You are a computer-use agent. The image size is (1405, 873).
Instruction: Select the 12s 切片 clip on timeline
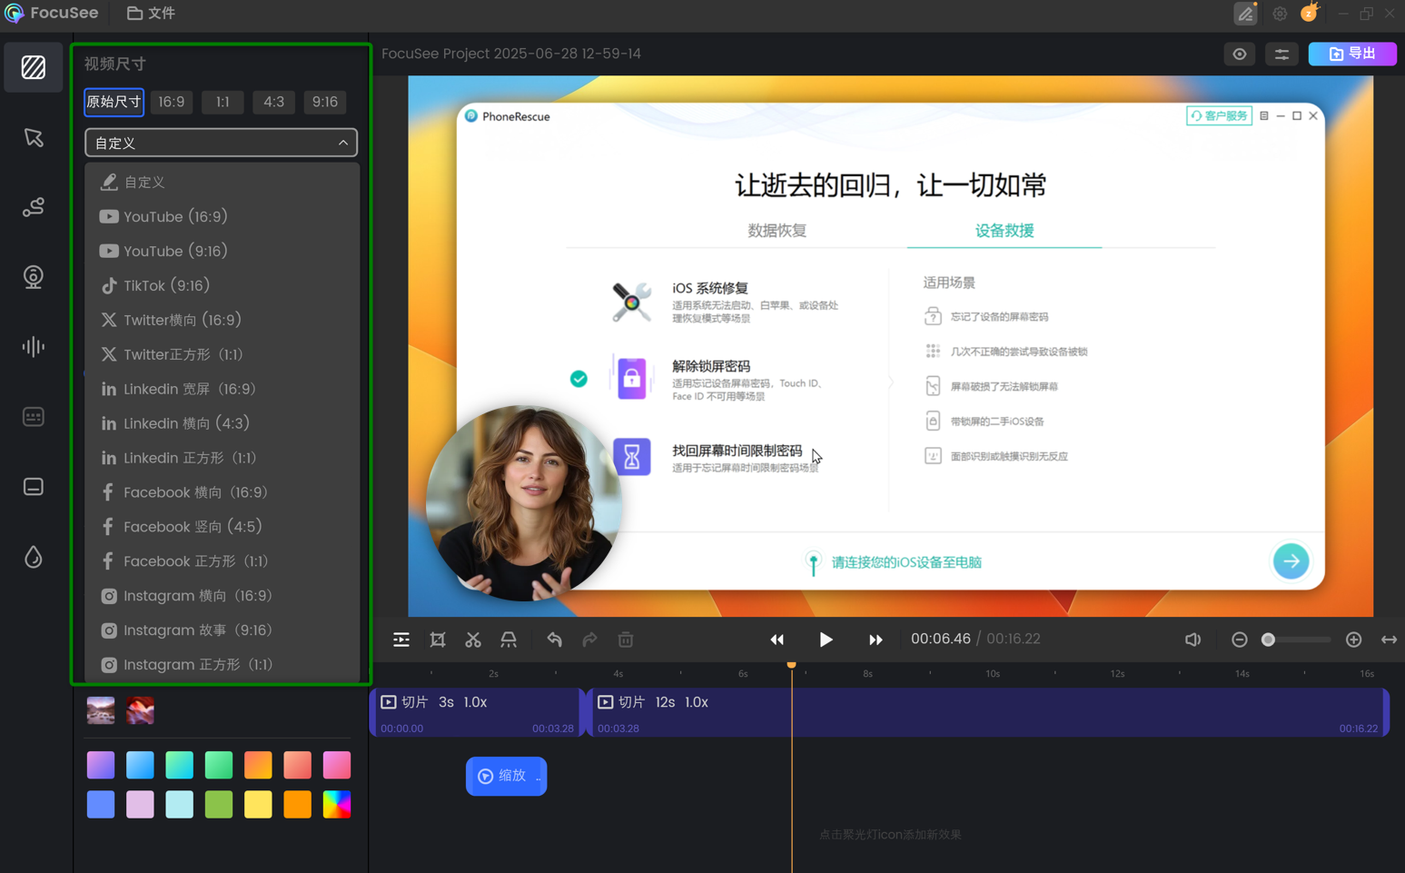pos(990,713)
